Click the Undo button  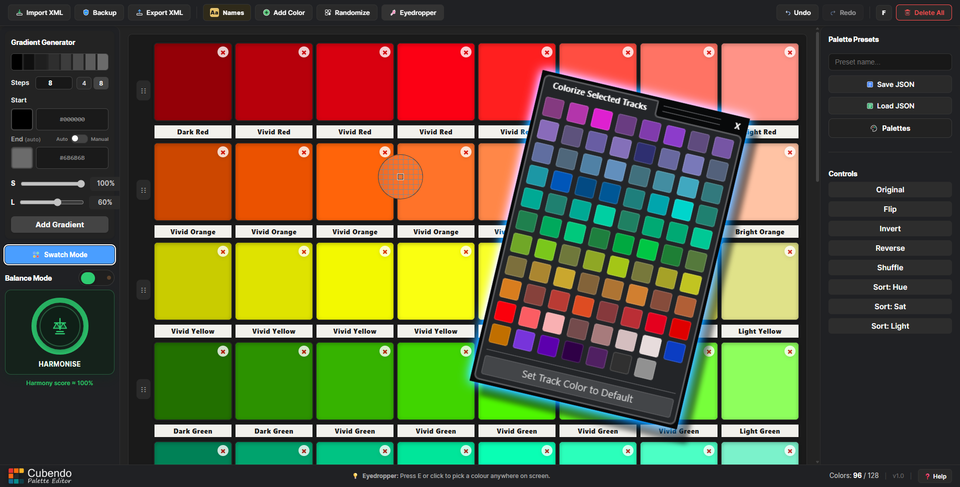pos(797,12)
